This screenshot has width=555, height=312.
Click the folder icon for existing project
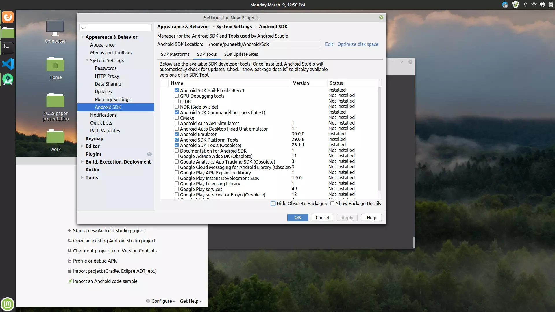(70, 241)
